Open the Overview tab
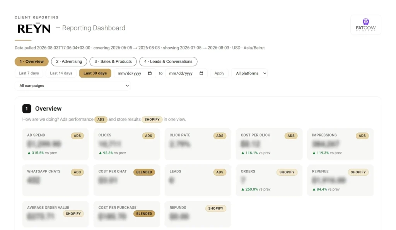Screen dimensions: 396x230 pyautogui.click(x=32, y=61)
